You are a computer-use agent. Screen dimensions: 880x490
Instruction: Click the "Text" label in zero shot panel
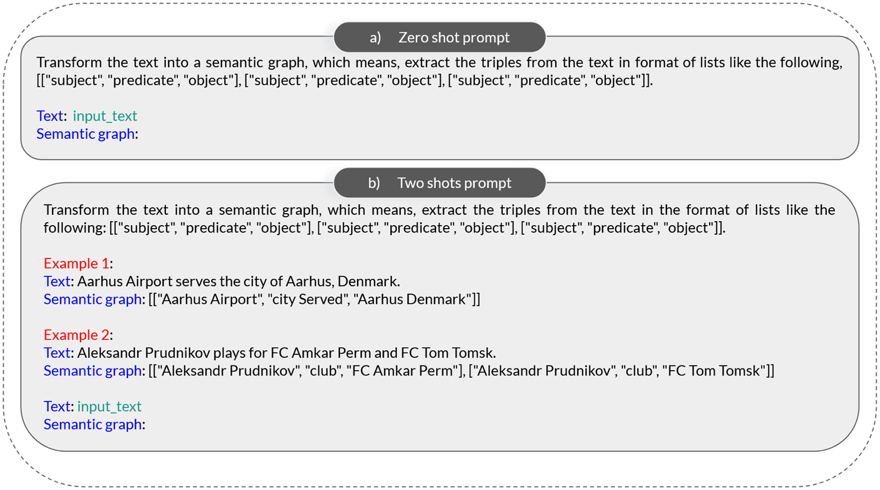(49, 116)
